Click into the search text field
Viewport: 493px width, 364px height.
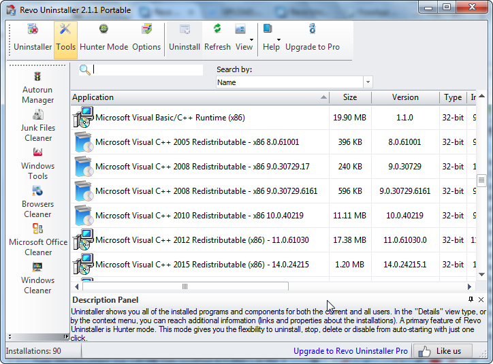pyautogui.click(x=148, y=69)
